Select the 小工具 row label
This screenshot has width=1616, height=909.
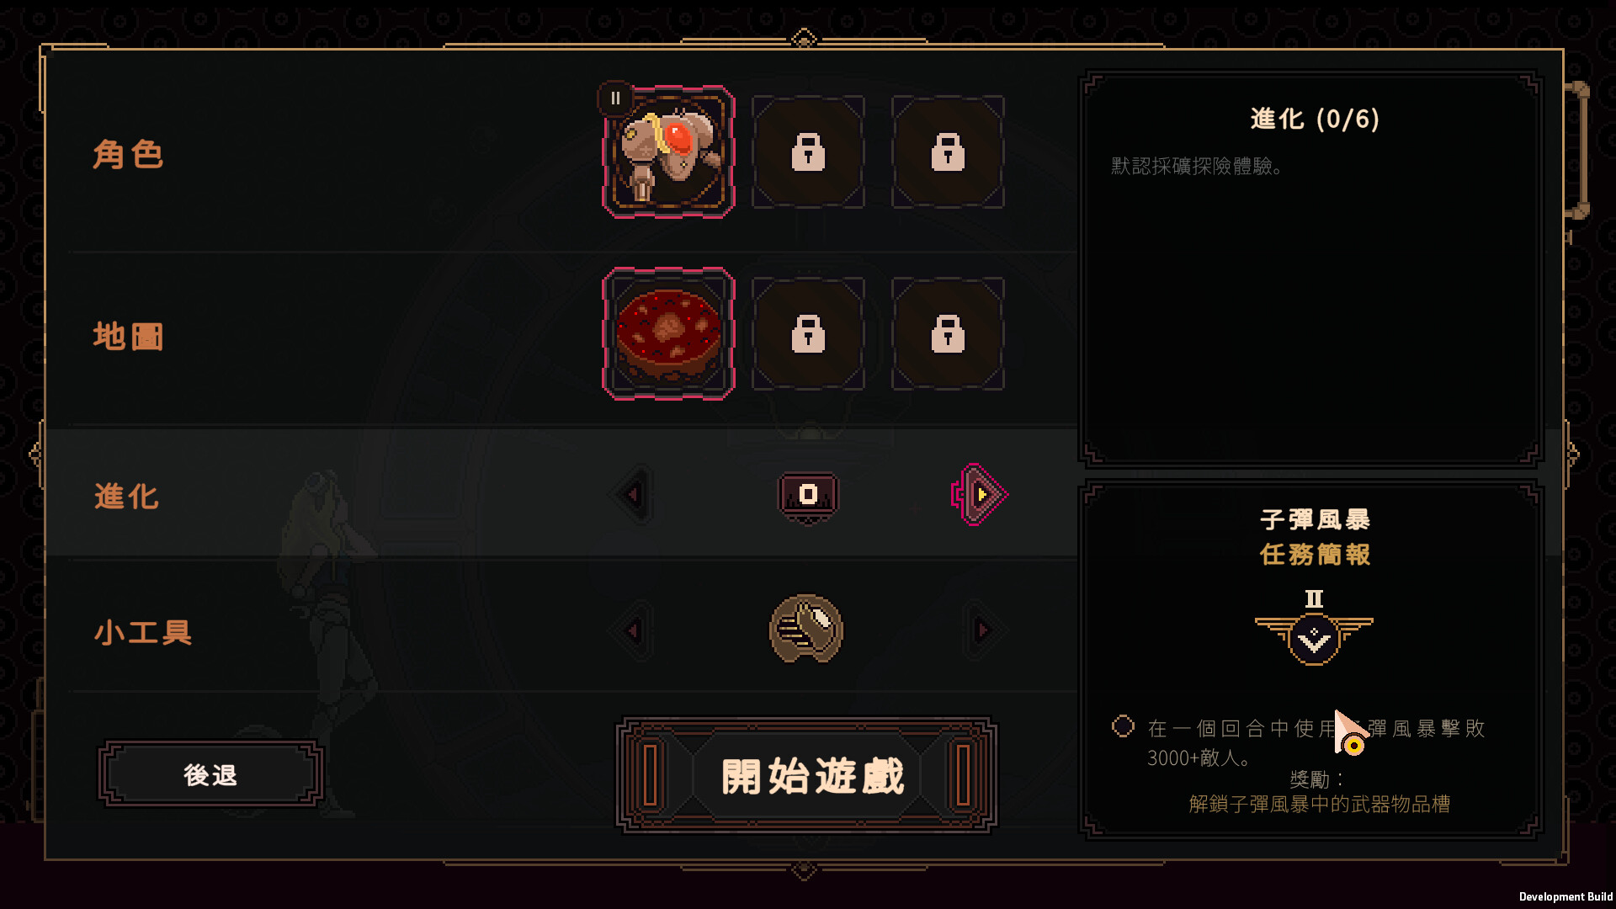(x=143, y=632)
